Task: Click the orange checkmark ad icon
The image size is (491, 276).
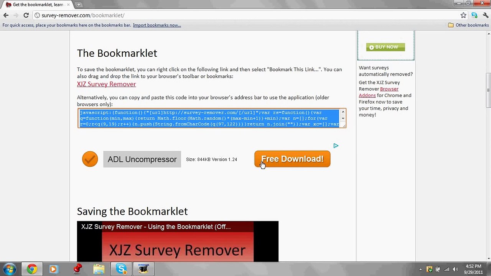Action: (90, 159)
